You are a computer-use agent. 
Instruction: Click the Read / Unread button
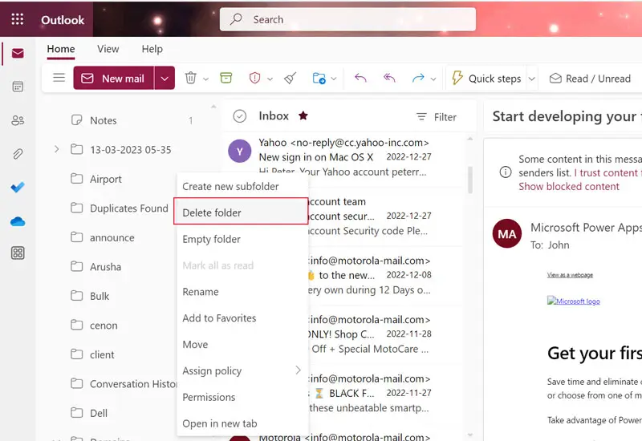click(590, 78)
